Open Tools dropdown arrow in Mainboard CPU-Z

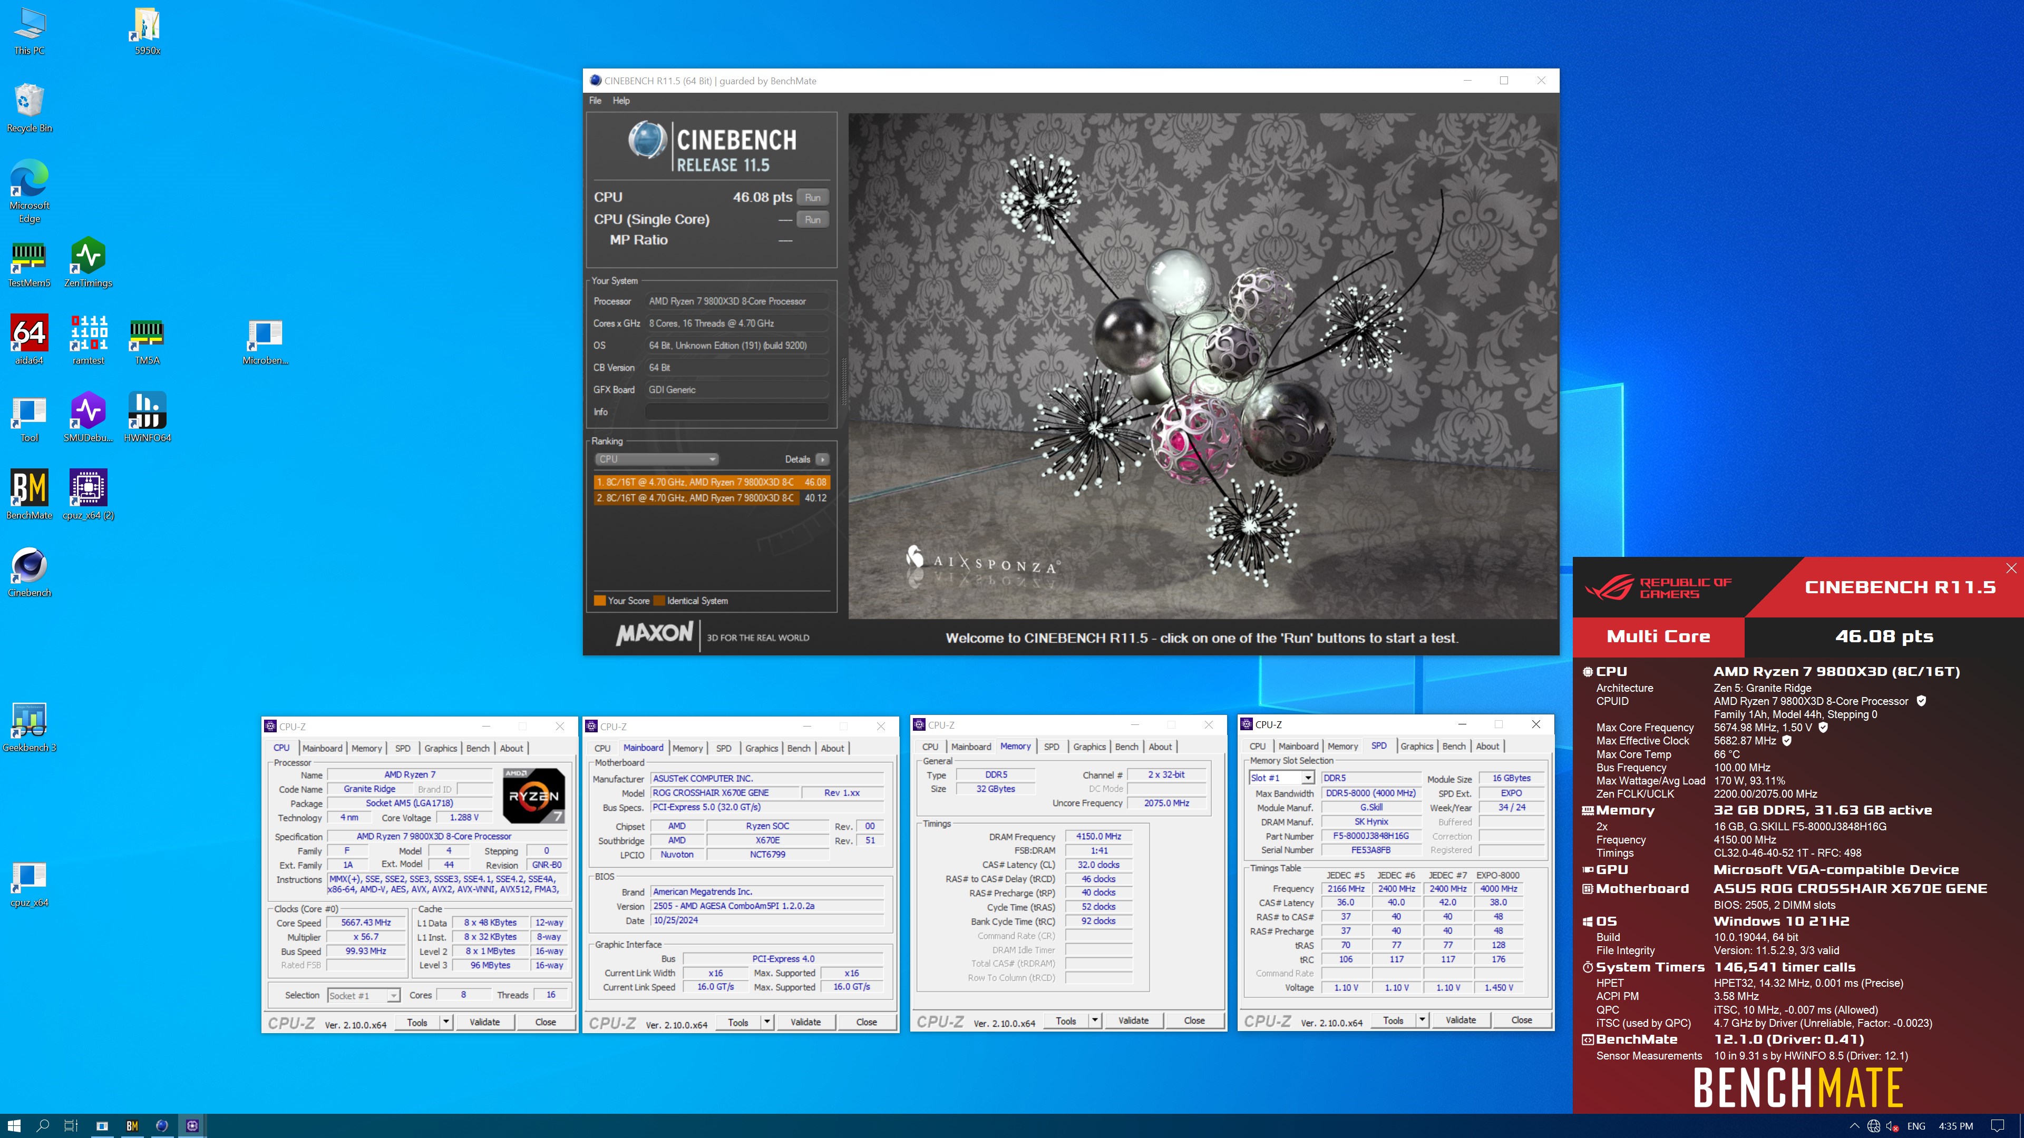[x=767, y=1022]
